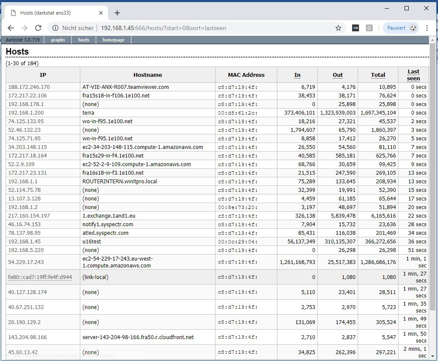This screenshot has height=361, width=438.
Task: Click the back navigation arrow
Action: click(10, 27)
